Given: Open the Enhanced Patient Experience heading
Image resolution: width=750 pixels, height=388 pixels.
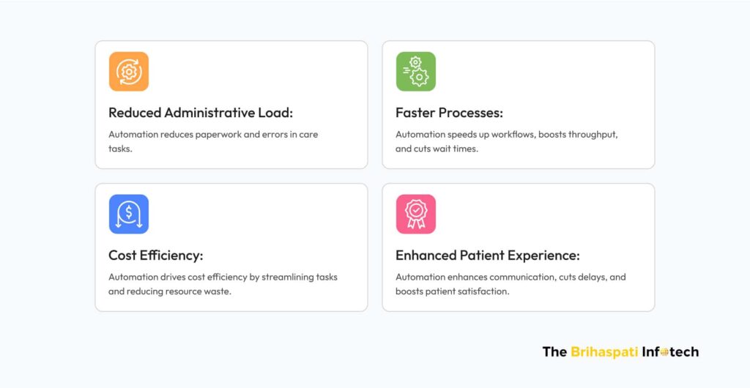Looking at the screenshot, I should [x=487, y=255].
